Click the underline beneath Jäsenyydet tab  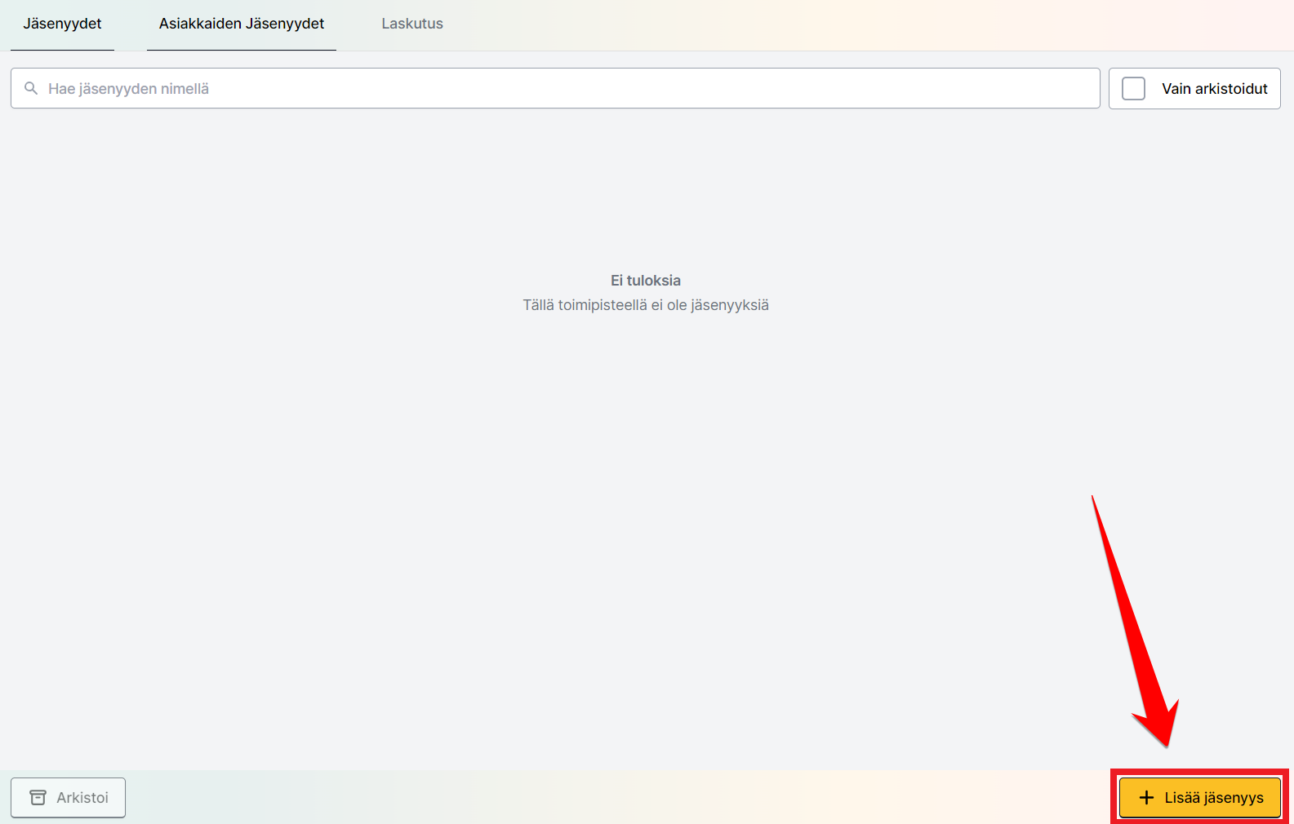[62, 50]
